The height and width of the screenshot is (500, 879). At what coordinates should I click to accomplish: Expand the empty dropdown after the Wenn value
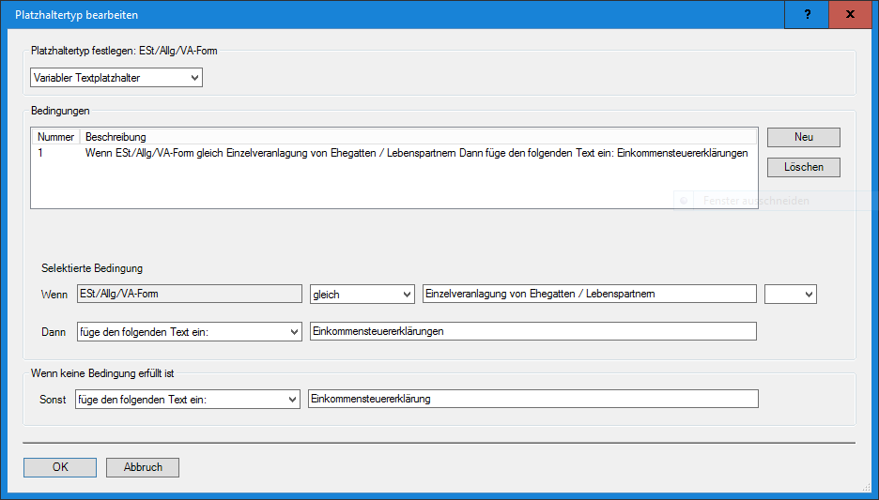[791, 295]
